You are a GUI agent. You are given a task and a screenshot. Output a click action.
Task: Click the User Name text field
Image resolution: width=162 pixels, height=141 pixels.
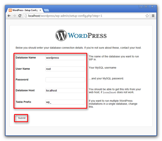click(65, 69)
